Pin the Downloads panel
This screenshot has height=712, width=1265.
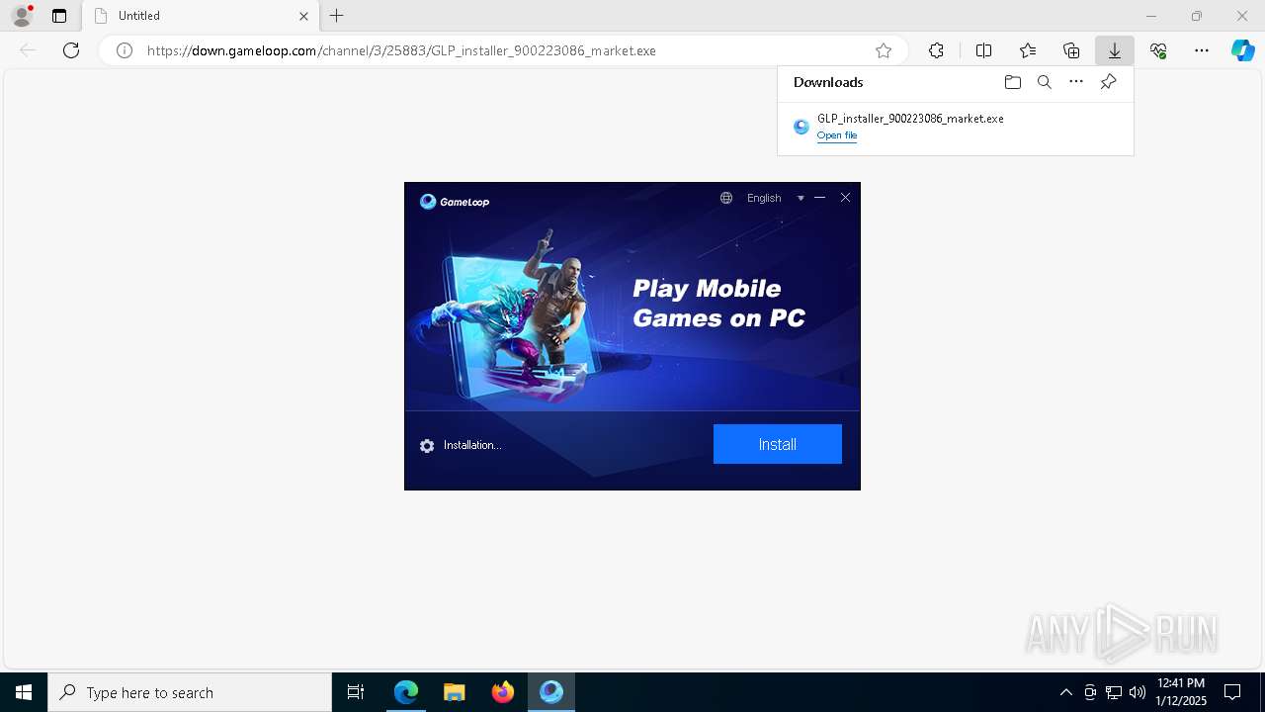coord(1108,82)
